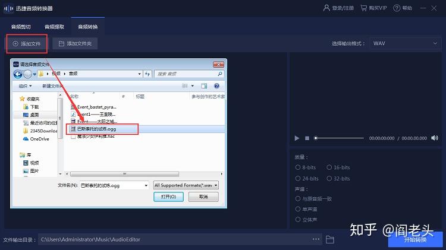Select the Event_bastet_pyra... file
446x250 pixels.
(93, 107)
